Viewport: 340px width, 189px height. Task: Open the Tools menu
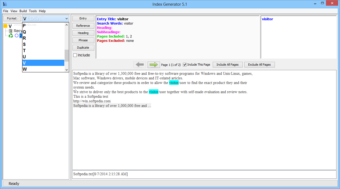pos(33,11)
